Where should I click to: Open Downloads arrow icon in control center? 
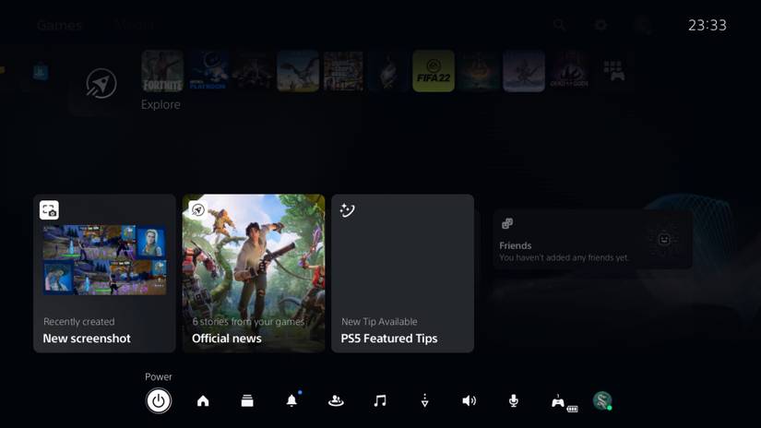(x=424, y=400)
